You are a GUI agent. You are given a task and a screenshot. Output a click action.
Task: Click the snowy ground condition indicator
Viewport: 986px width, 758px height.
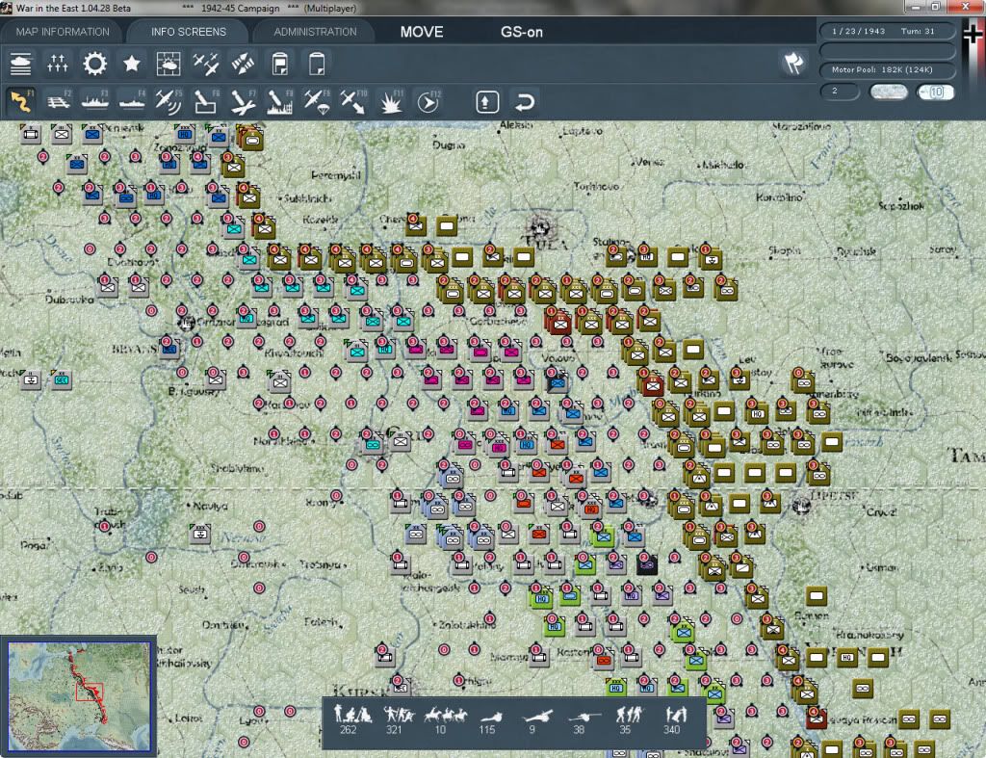click(888, 91)
